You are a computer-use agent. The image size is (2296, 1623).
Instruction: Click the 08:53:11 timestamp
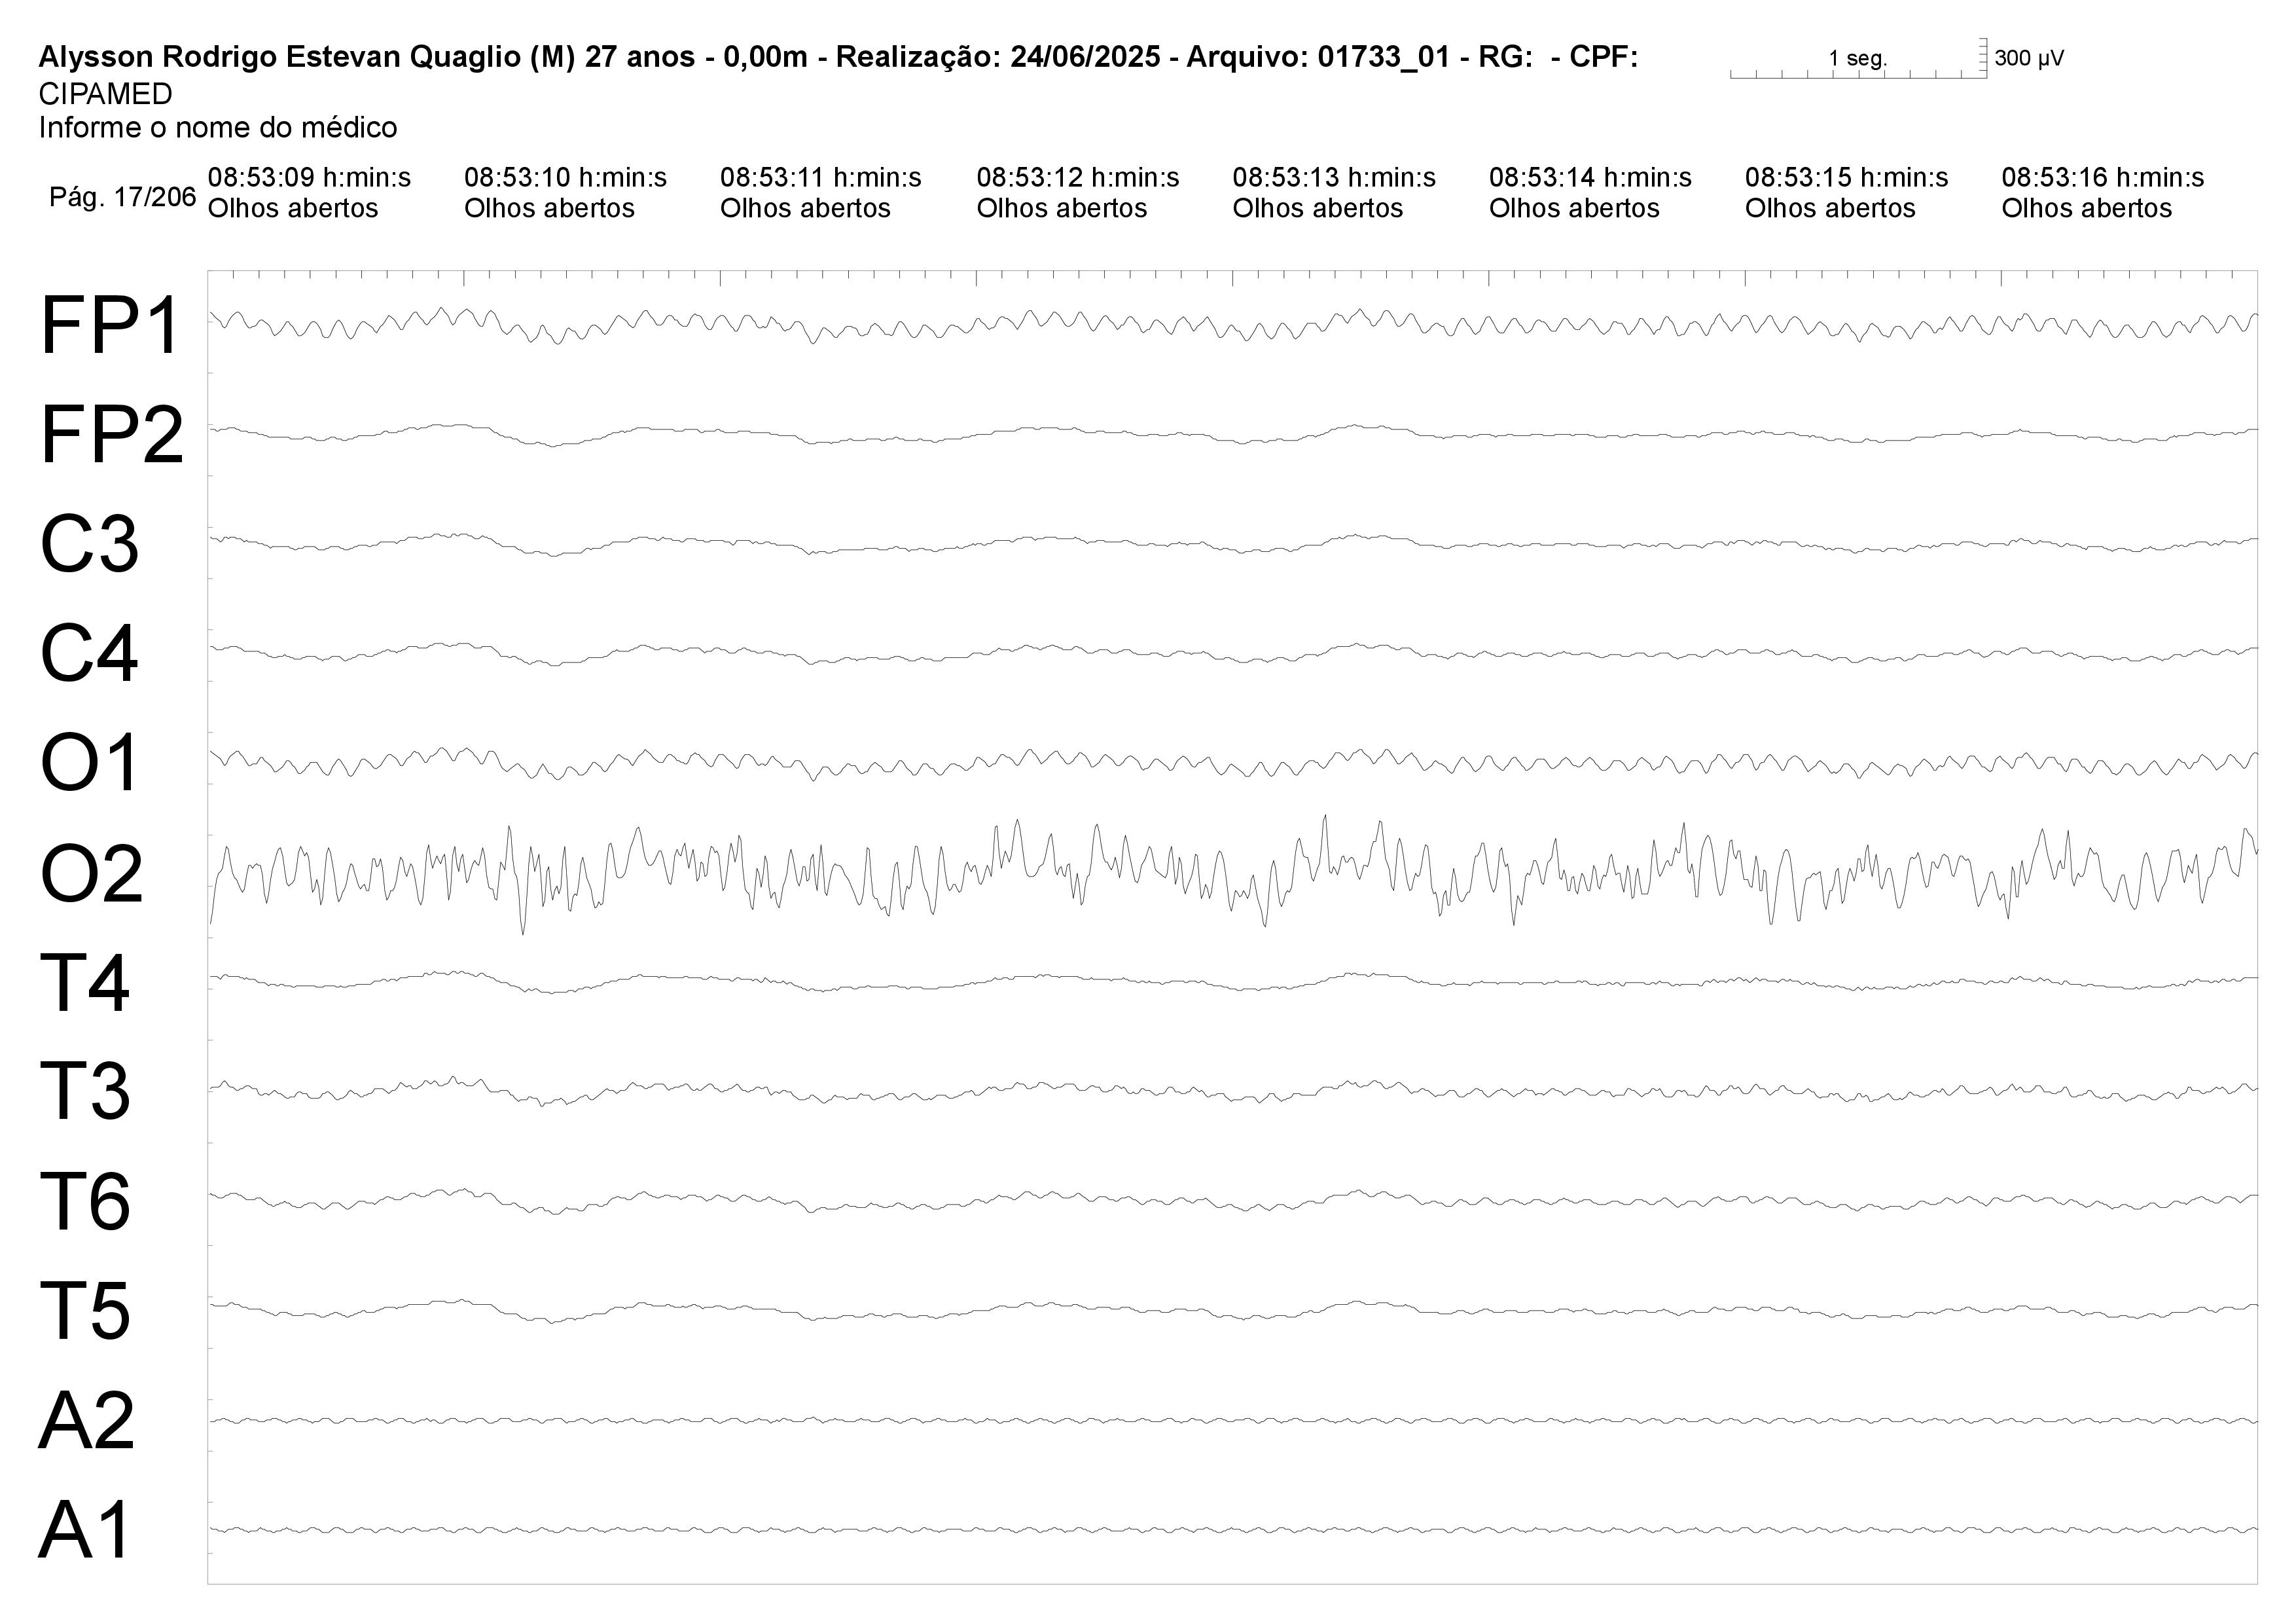coord(821,178)
